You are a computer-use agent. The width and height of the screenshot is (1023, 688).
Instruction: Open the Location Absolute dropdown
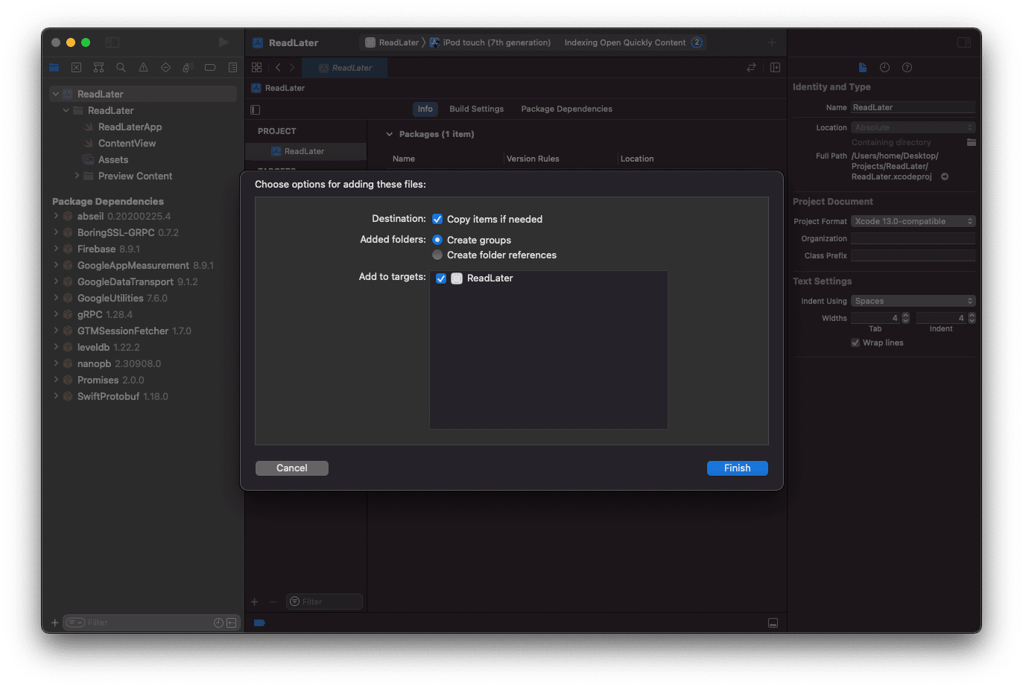[x=913, y=127]
